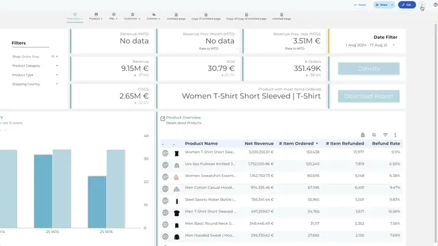The image size is (438, 246).
Task: Sort by Net Revenue column header
Action: [x=259, y=143]
